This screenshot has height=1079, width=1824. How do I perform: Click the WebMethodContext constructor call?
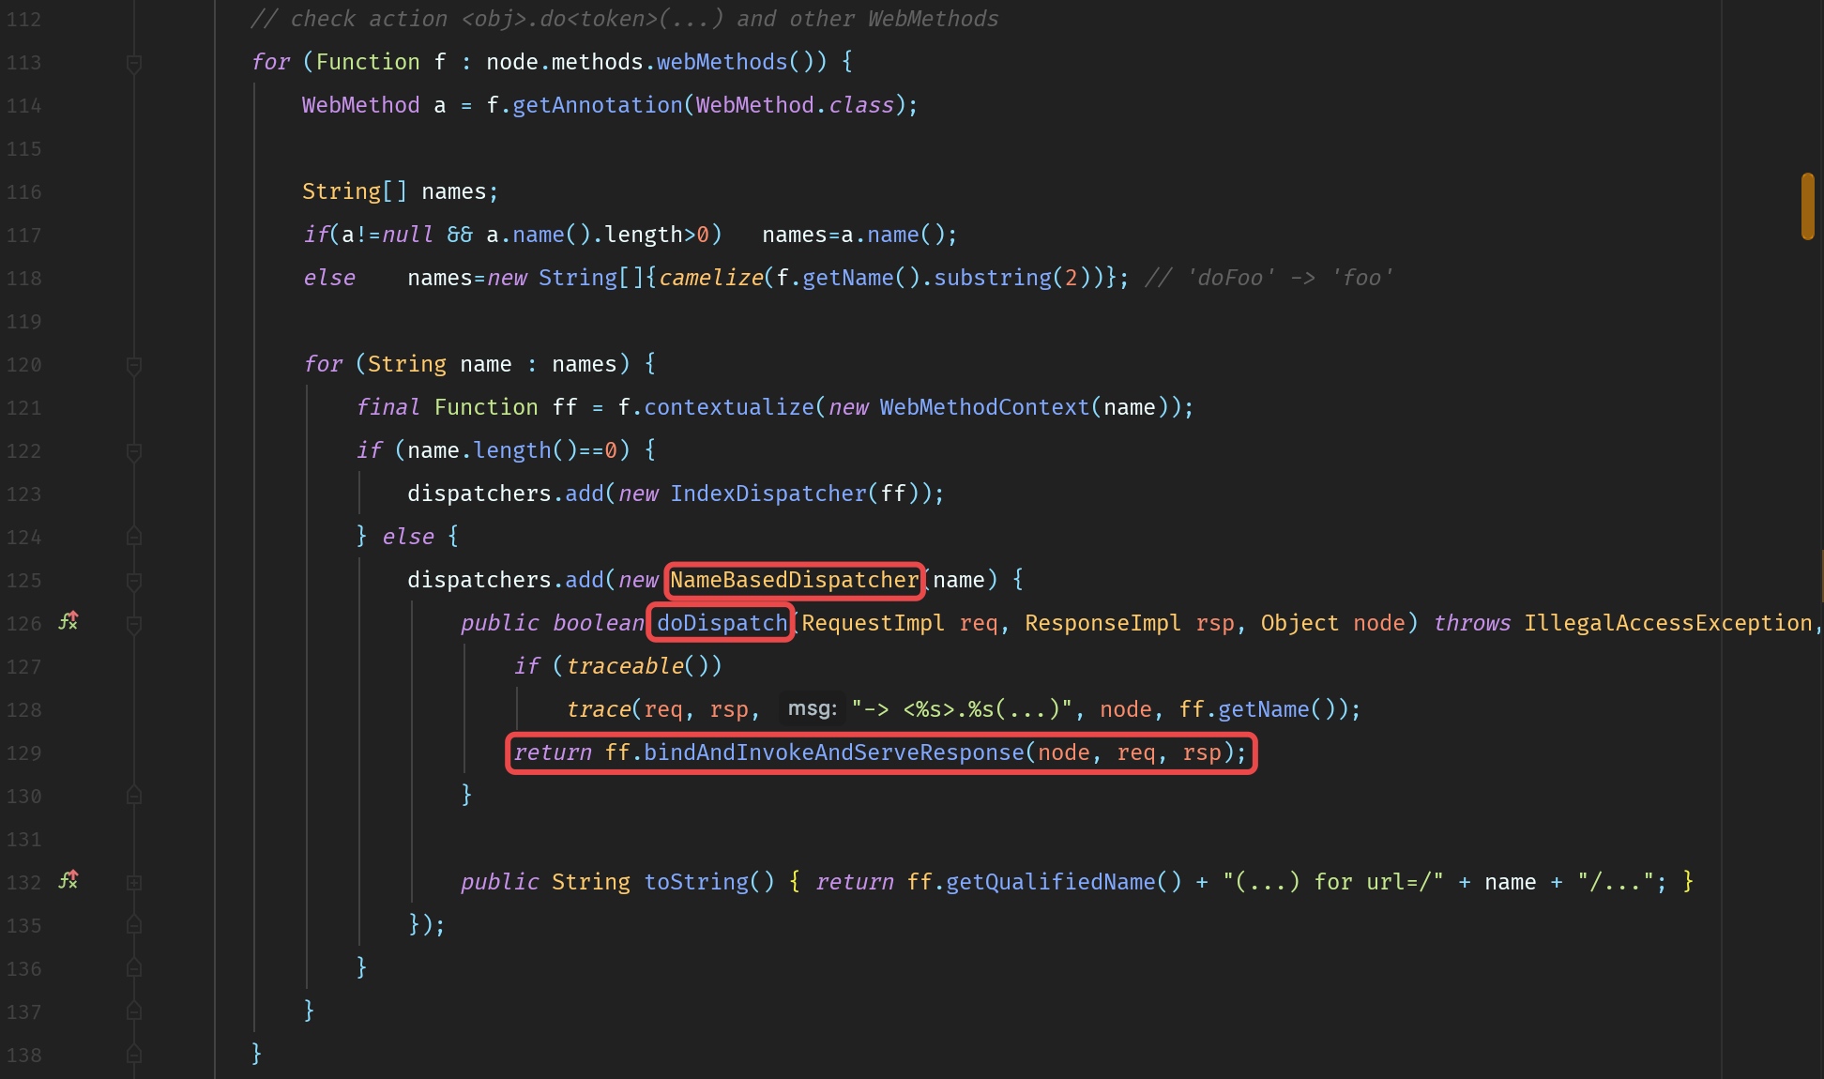[x=984, y=408]
